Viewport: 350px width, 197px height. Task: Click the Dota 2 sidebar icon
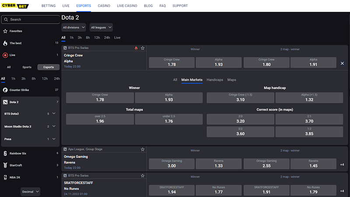point(5,102)
